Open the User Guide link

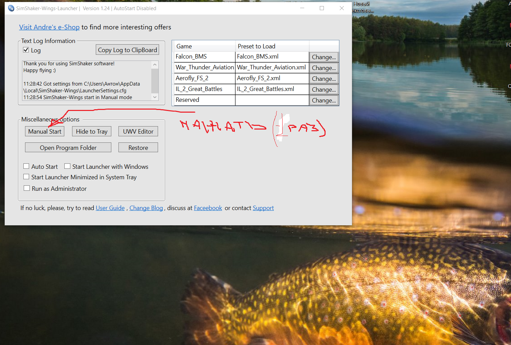point(110,208)
